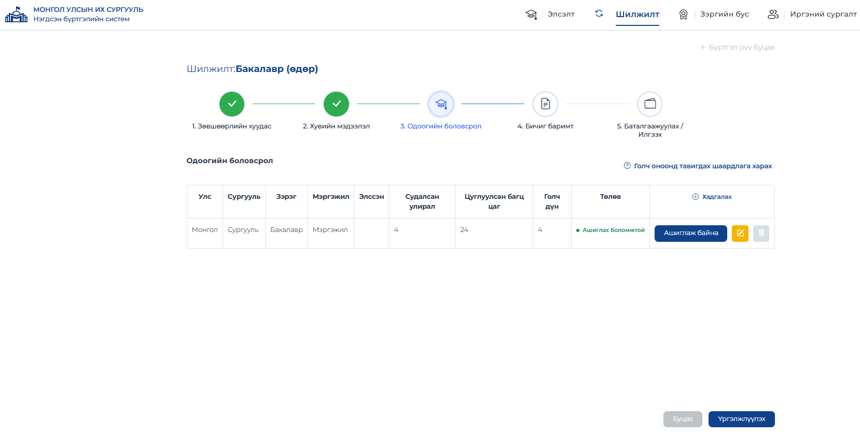
Task: Click the Судалсан улирал column header
Action: tap(422, 201)
